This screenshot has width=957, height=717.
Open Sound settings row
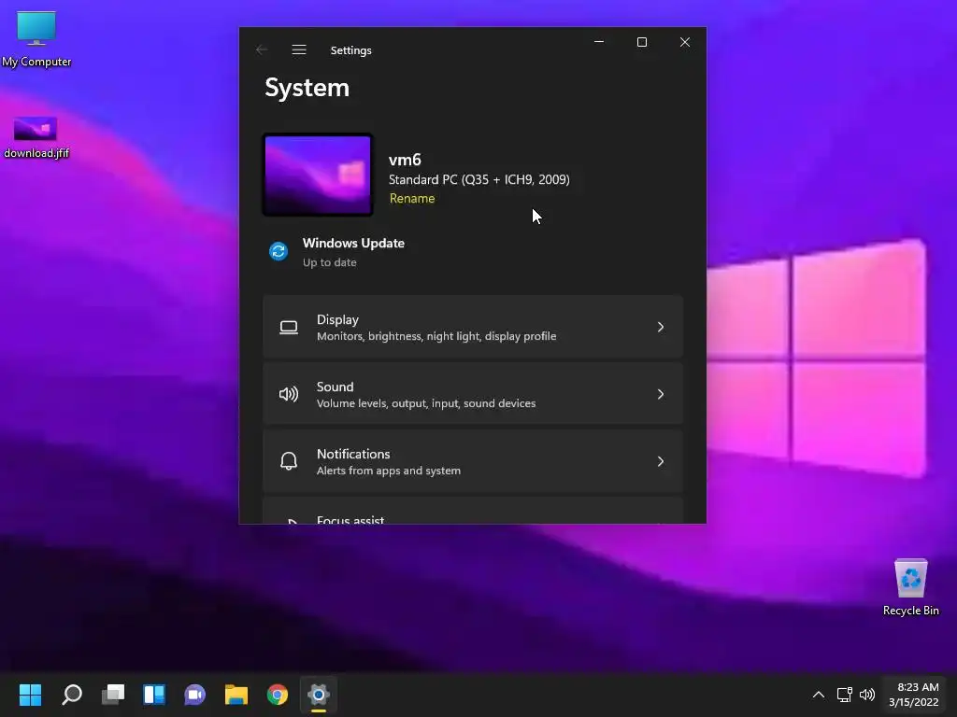click(472, 395)
